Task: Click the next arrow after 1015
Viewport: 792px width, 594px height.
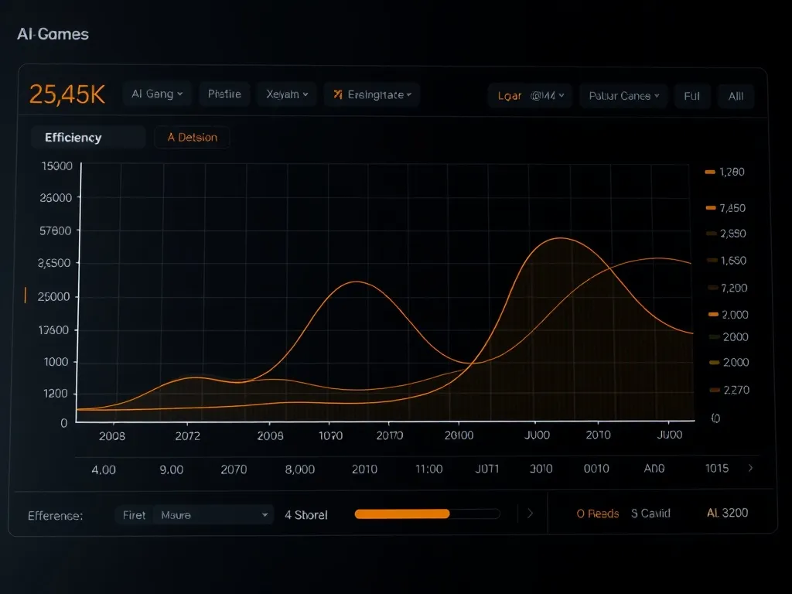Action: coord(750,468)
